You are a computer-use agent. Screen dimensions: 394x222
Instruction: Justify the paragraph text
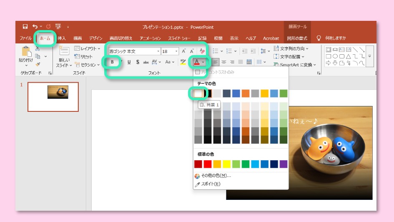pyautogui.click(x=241, y=62)
